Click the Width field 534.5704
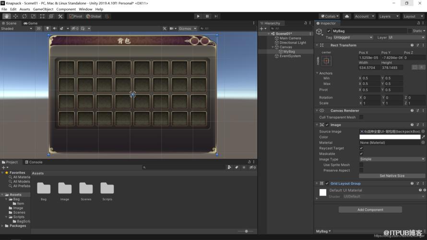This screenshot has height=240, width=427. 369,68
